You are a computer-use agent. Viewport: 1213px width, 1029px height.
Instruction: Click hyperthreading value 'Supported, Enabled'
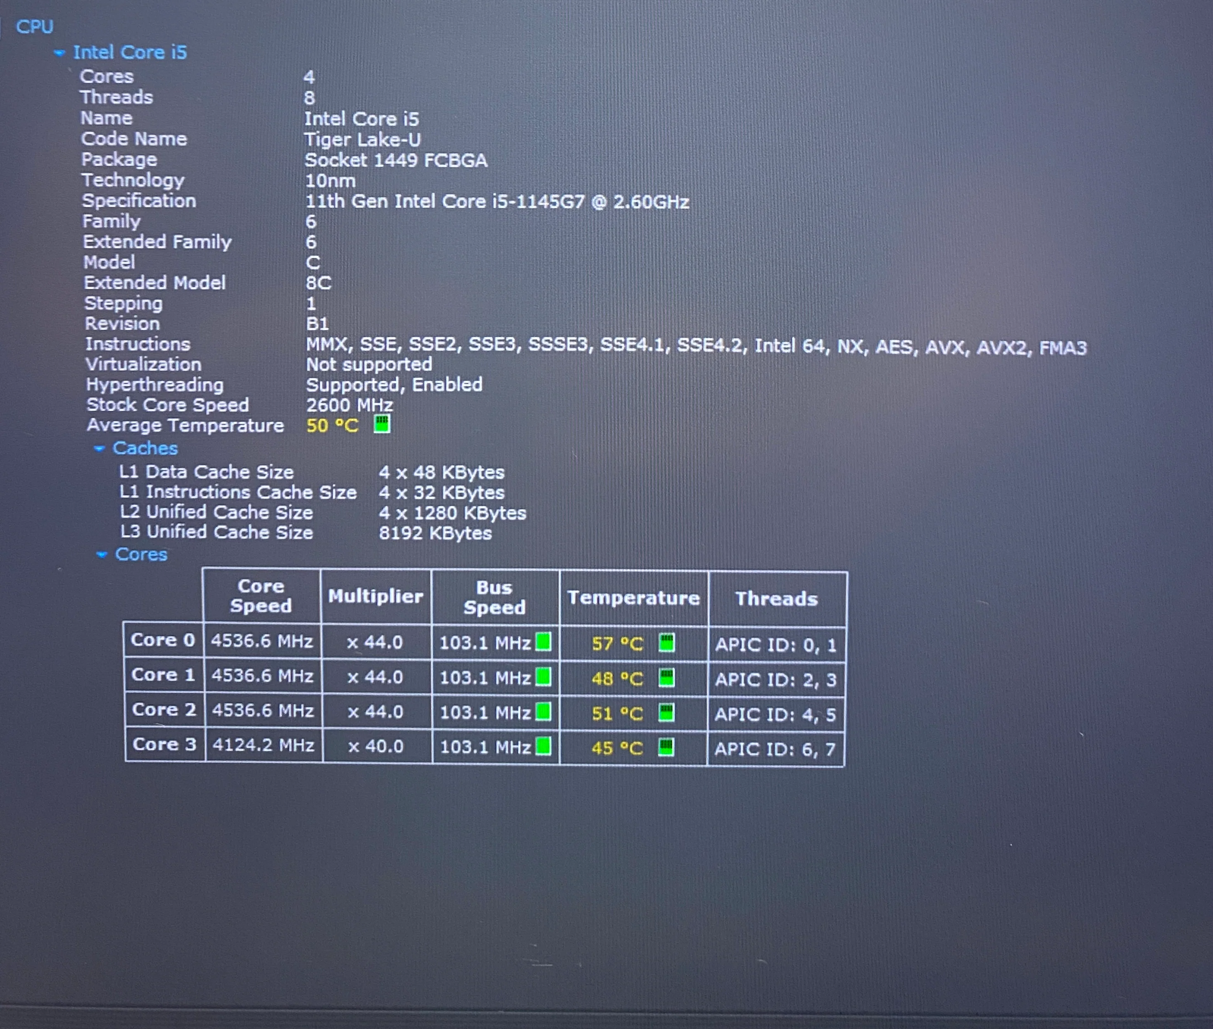point(394,385)
